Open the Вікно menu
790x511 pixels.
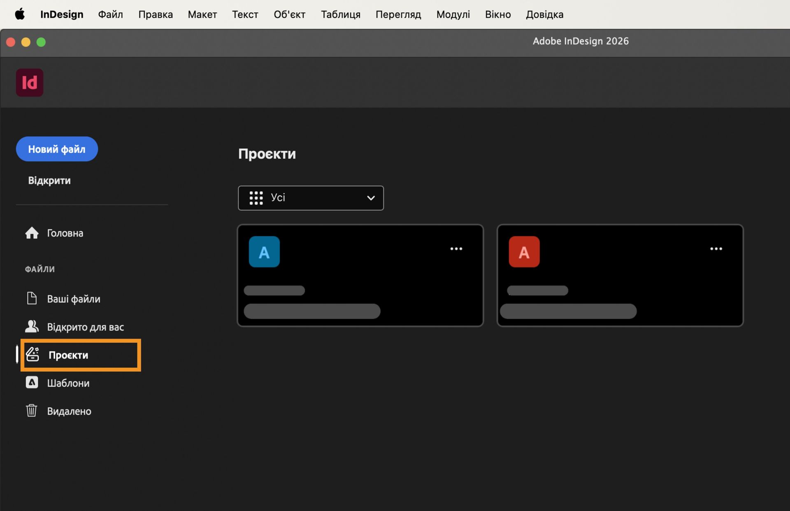click(497, 14)
